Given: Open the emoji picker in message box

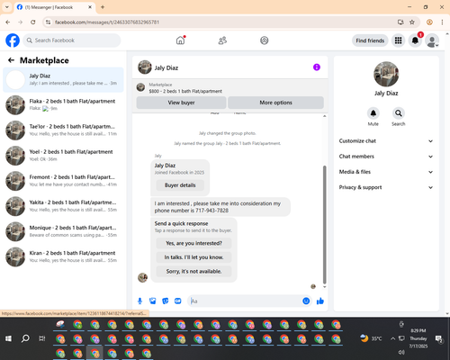Looking at the screenshot, I should 306,301.
